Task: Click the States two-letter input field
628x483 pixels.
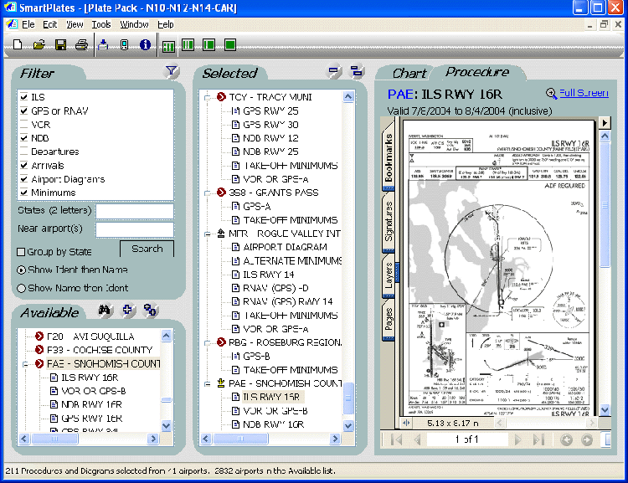Action: pyautogui.click(x=135, y=211)
